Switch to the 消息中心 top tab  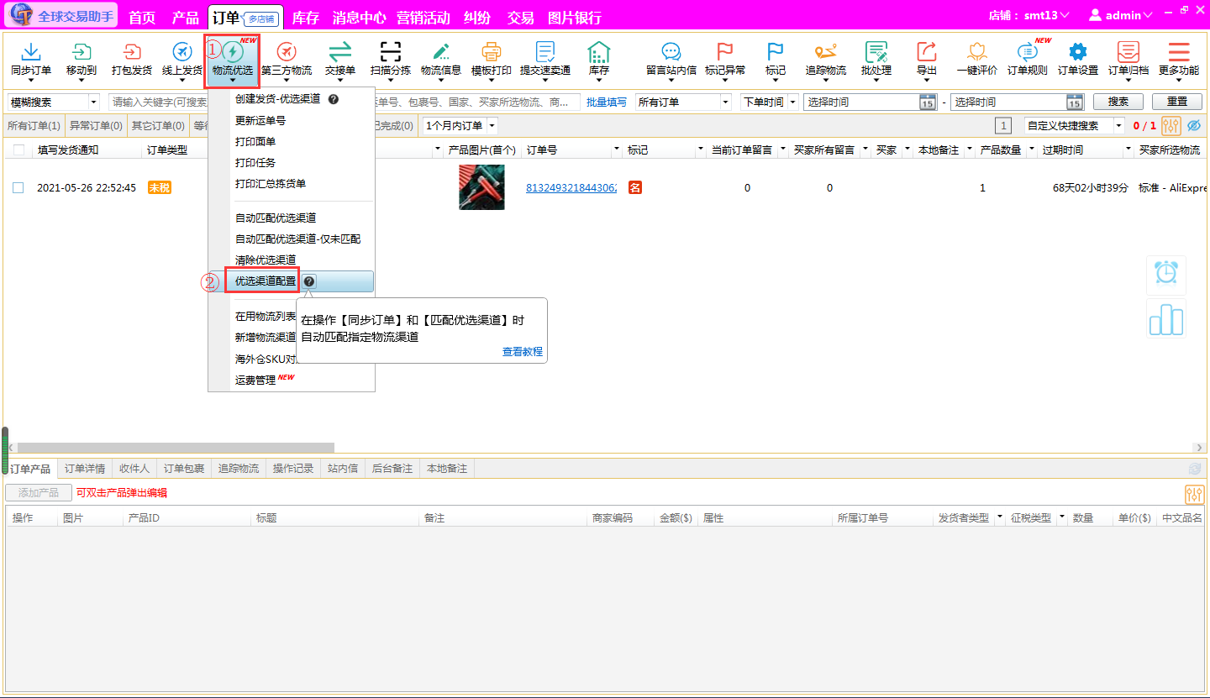(359, 18)
